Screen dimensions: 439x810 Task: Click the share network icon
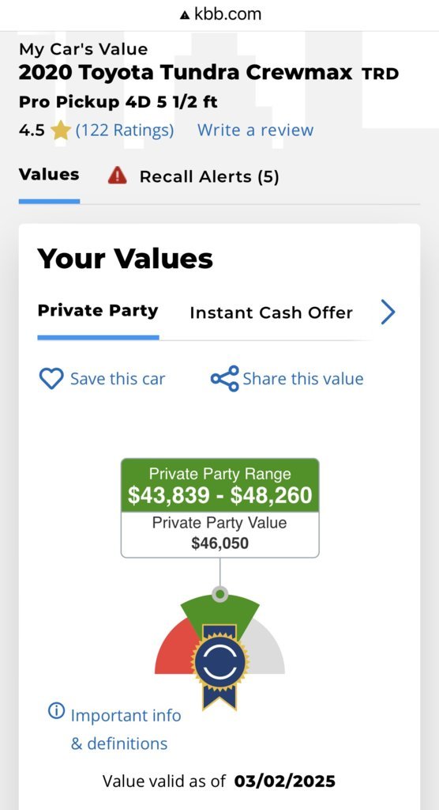225,379
